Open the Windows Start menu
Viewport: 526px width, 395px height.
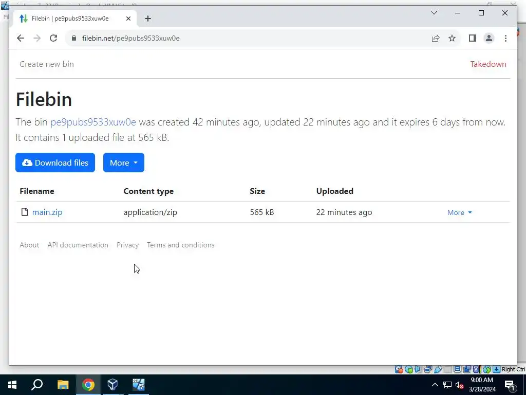click(x=12, y=385)
